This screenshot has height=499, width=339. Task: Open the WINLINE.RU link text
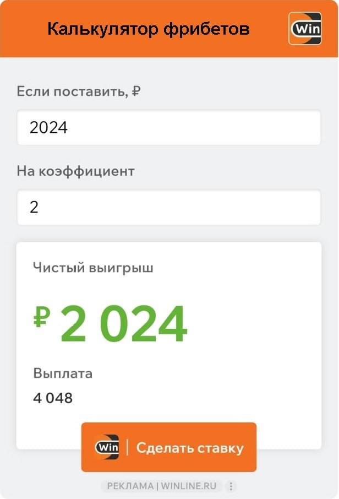tap(190, 486)
